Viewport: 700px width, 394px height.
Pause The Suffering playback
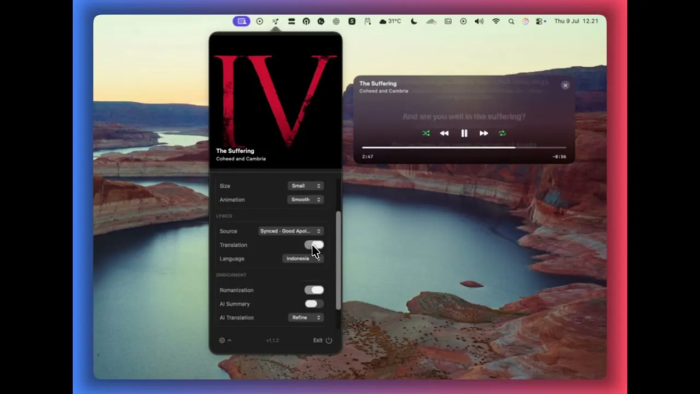pos(464,133)
